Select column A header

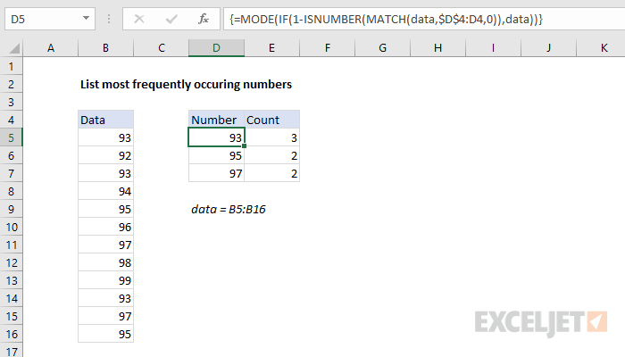(x=51, y=48)
